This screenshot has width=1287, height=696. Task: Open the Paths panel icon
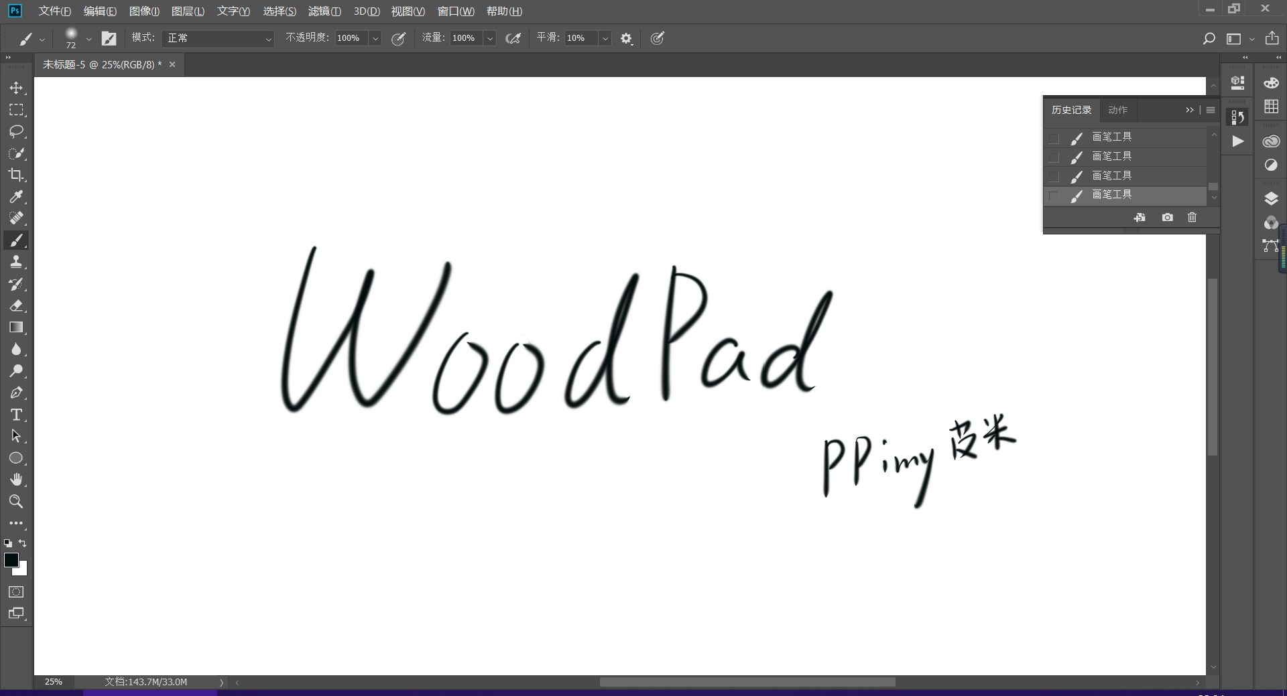point(1271,246)
